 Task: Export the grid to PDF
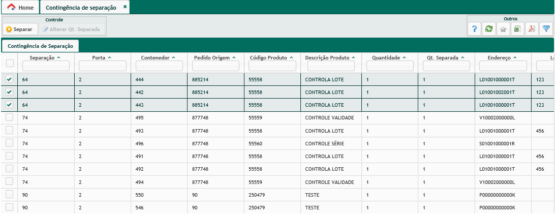pos(532,29)
